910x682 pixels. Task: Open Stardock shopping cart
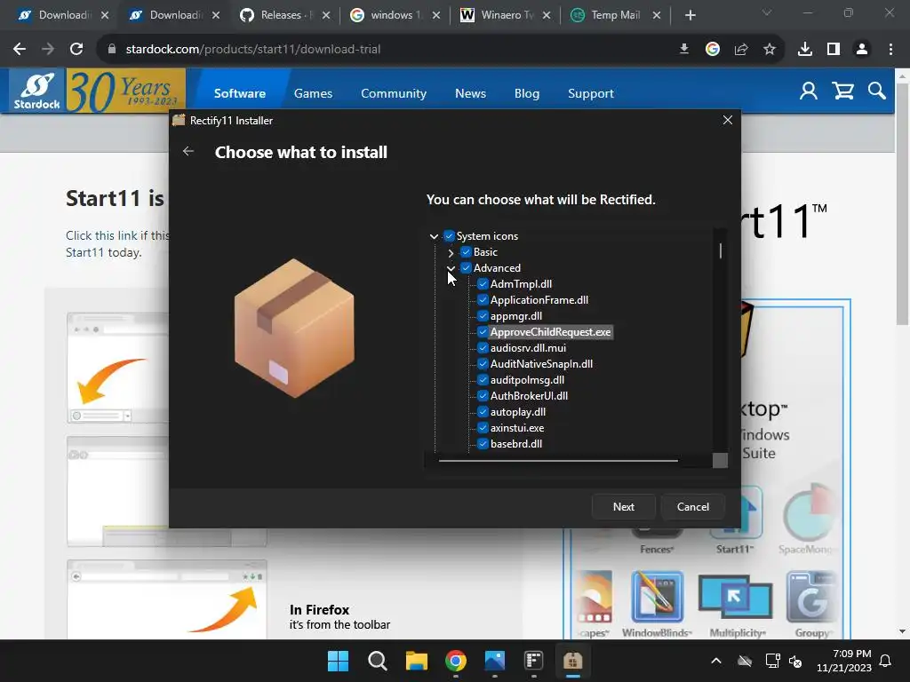click(842, 91)
